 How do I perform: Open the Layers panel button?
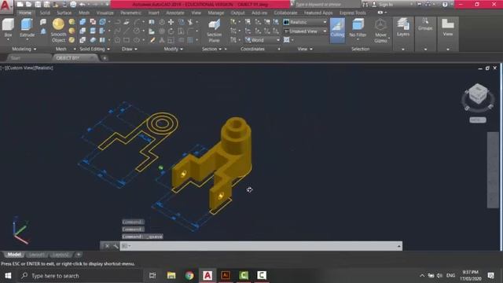pyautogui.click(x=403, y=34)
